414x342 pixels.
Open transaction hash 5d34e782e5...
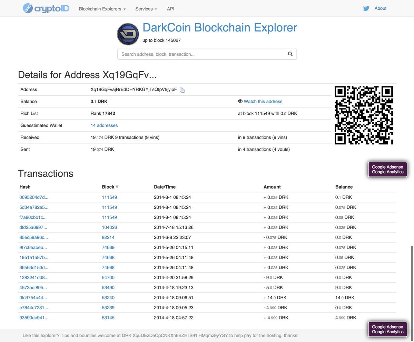pyautogui.click(x=34, y=207)
